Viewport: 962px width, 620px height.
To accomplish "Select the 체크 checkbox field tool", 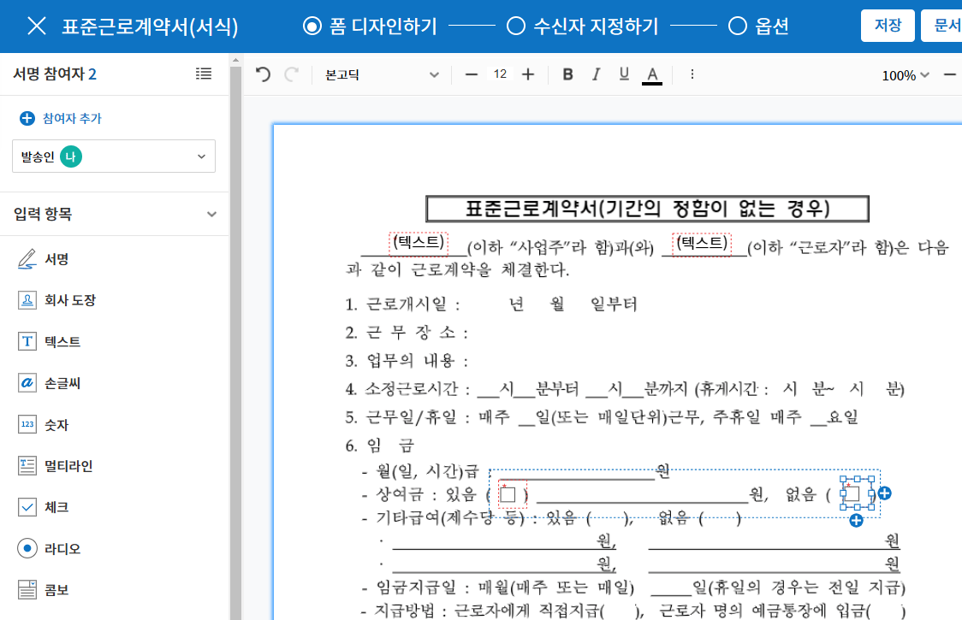I will coord(43,507).
